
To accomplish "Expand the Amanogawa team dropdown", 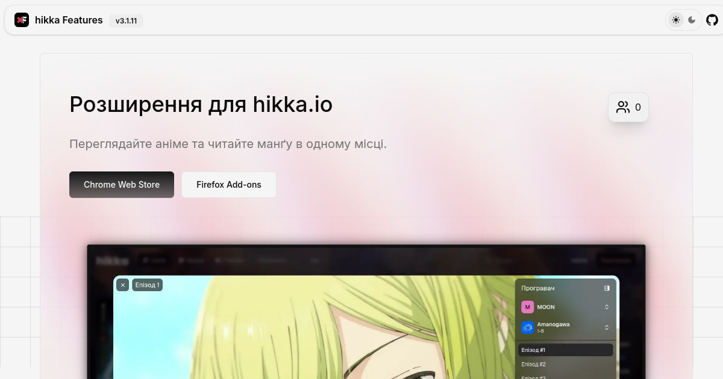I will 607,328.
